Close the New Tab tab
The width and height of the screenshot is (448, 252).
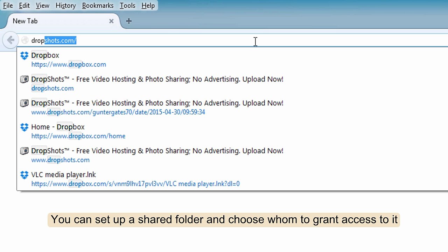point(111,21)
